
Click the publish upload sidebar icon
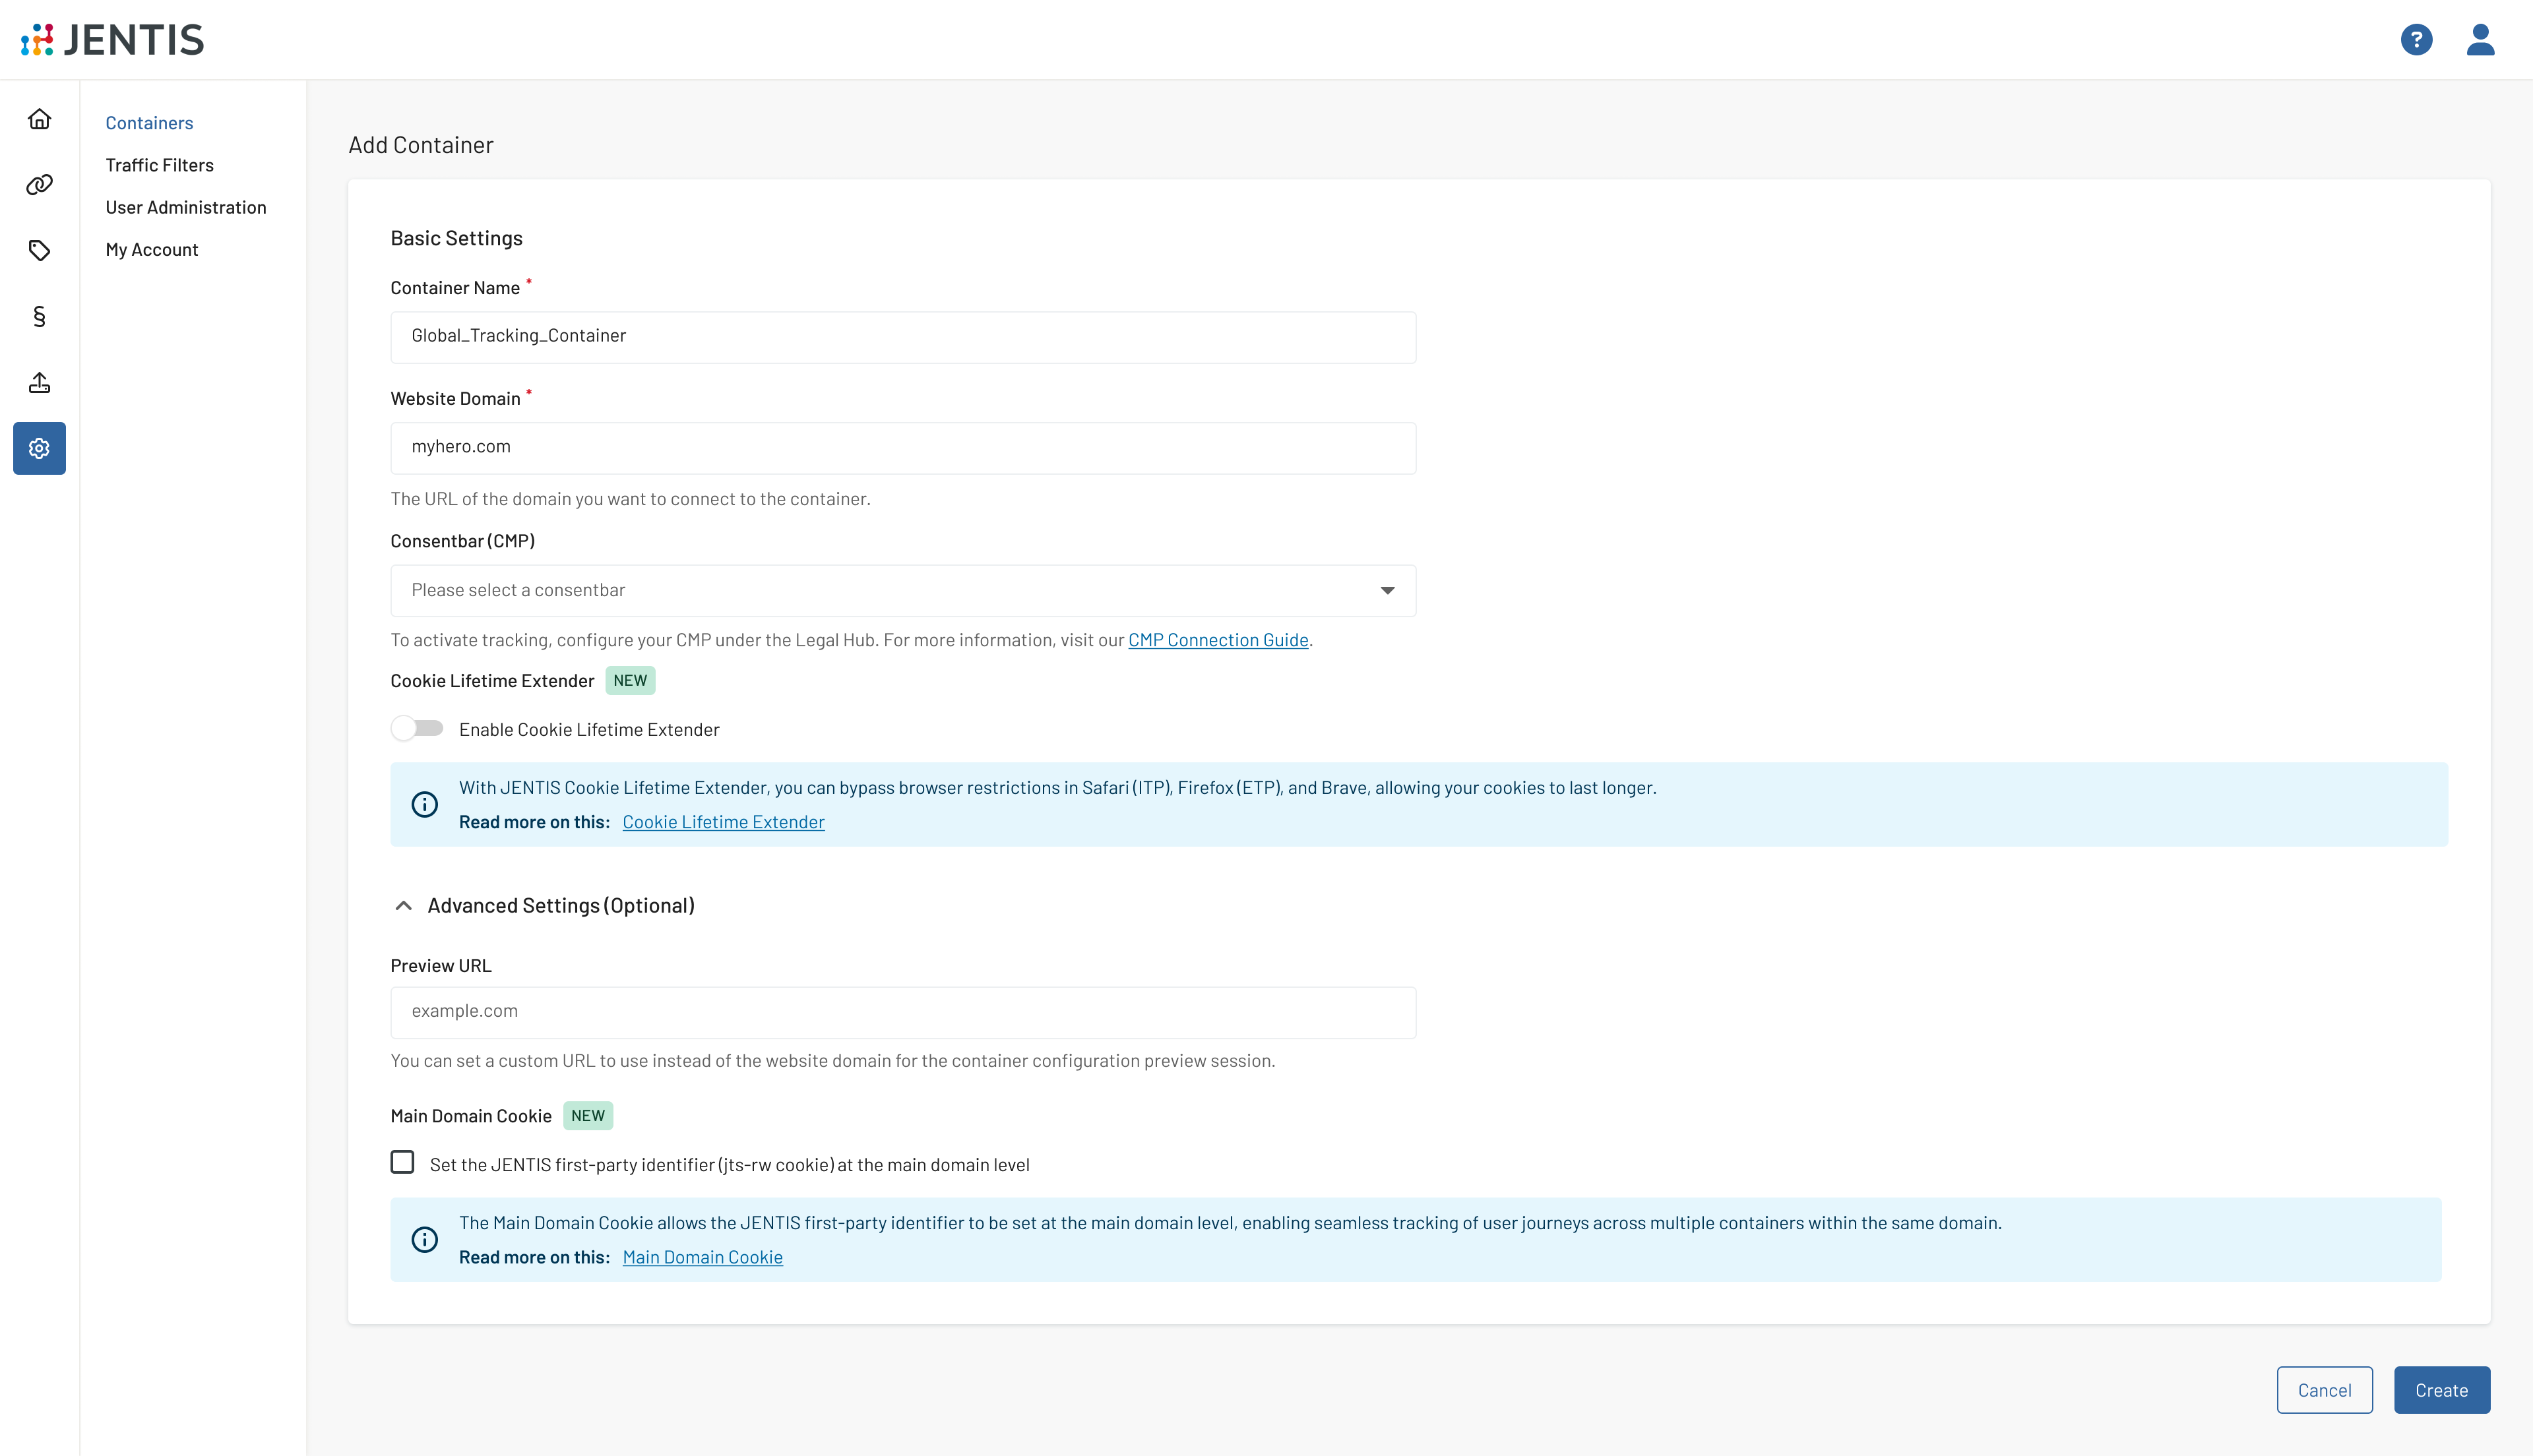(x=39, y=383)
